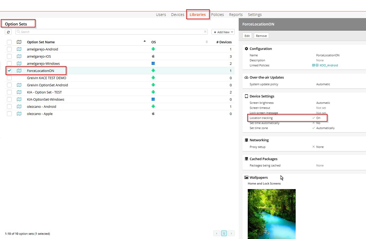The image size is (366, 239).
Task: Open the KOO_Android linked policy
Action: [329, 65]
